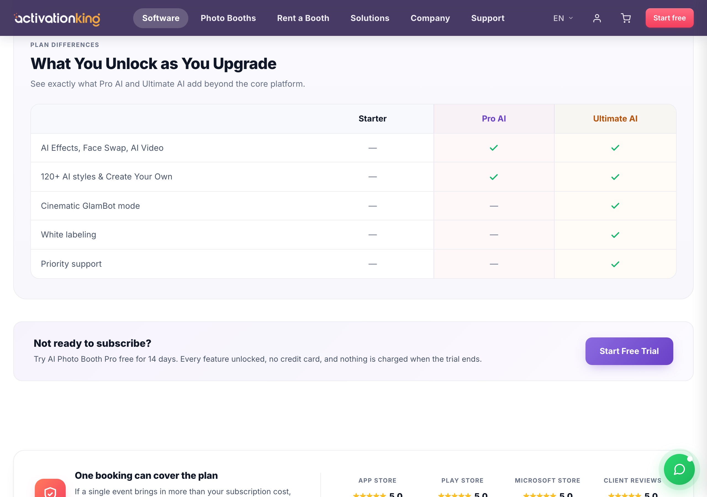Viewport: 707px width, 497px height.
Task: Click Pro AI checkmark for 120+ AI styles row
Action: tap(494, 177)
